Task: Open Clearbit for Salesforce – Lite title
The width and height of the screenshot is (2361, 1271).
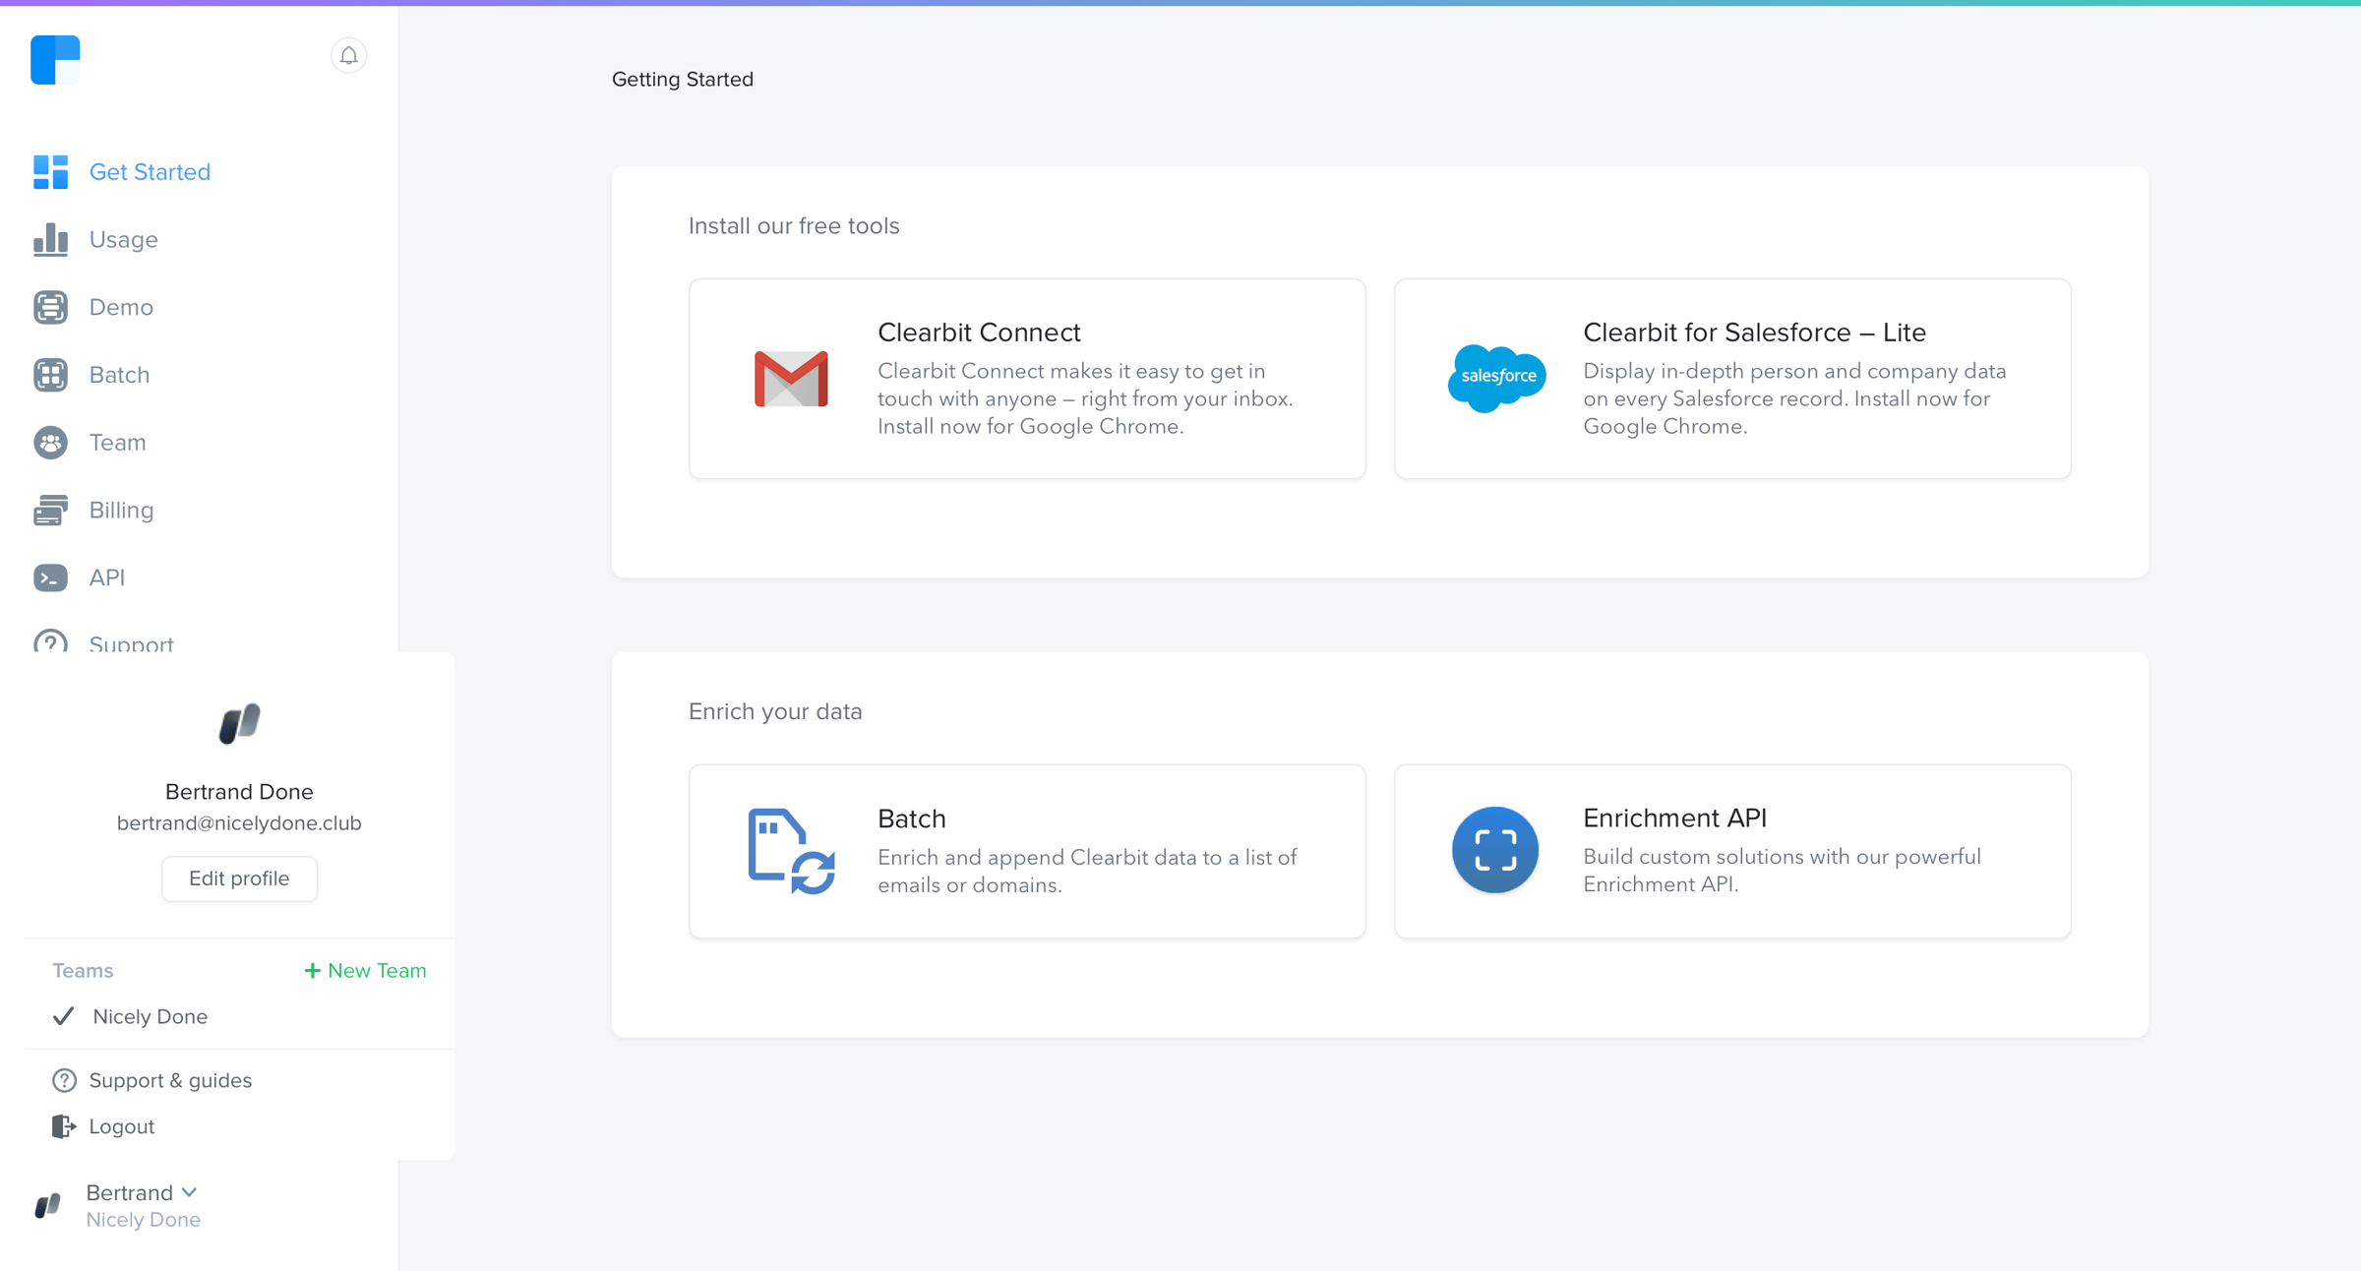Action: tap(1754, 333)
